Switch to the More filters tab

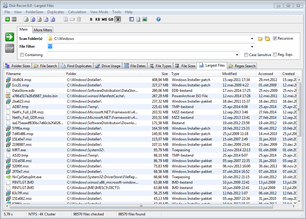(43, 30)
